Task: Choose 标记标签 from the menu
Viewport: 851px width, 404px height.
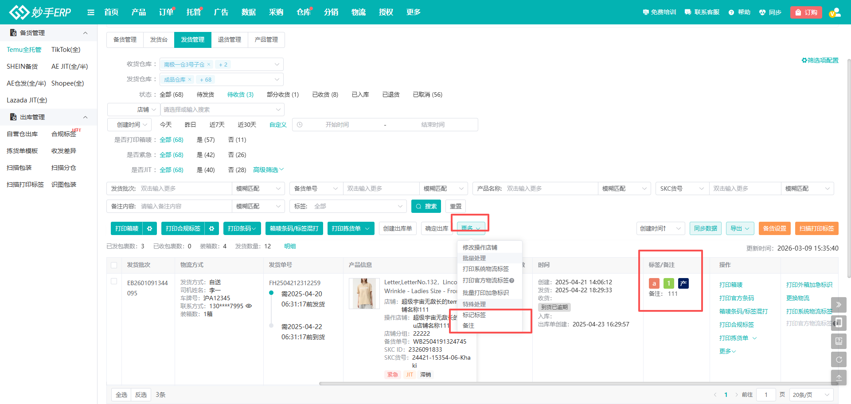Action: (x=475, y=315)
